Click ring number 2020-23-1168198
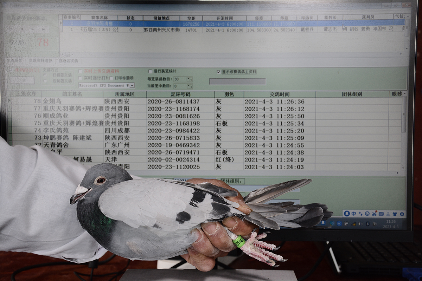The height and width of the screenshot is (281, 422). [x=173, y=123]
